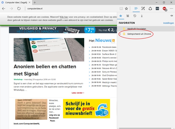Open news item 'Erazer X6601'
175x129 pixels.
click(109, 51)
